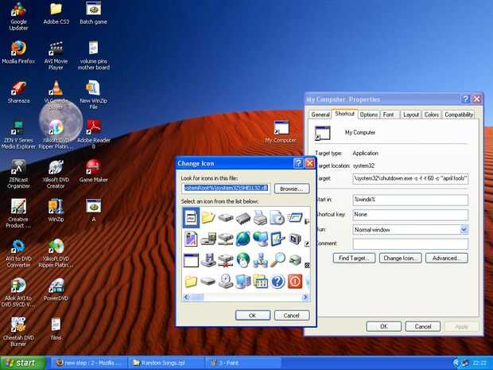Select the Adobe CS3 folder on desktop
The height and width of the screenshot is (370, 493).
[x=56, y=14]
